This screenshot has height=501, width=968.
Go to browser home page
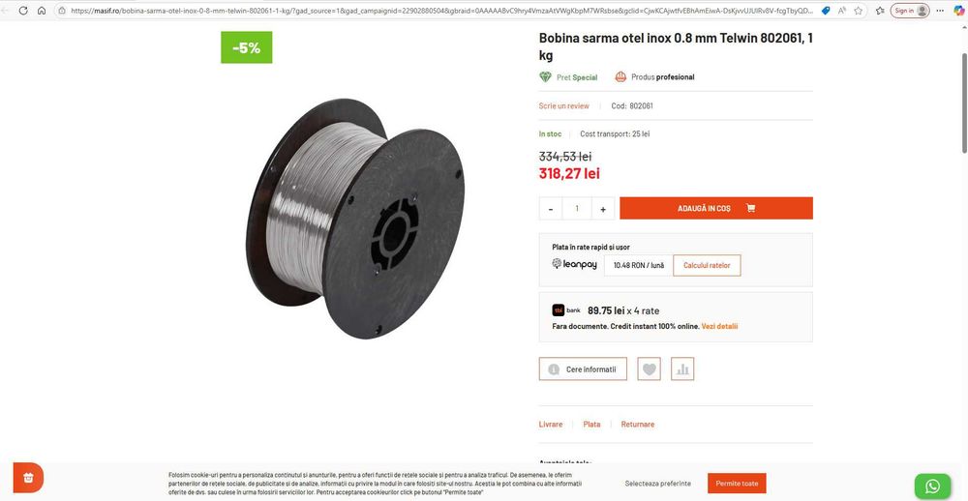(x=42, y=11)
